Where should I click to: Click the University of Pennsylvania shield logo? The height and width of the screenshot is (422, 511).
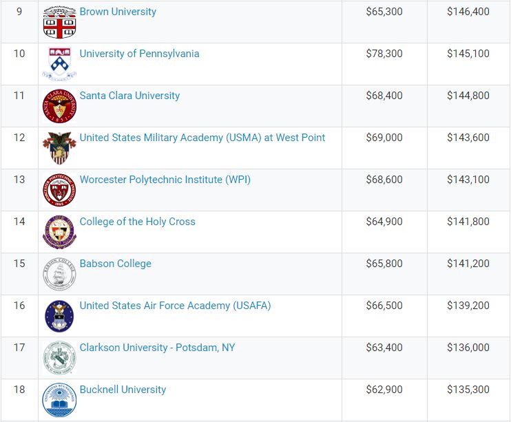pyautogui.click(x=59, y=64)
